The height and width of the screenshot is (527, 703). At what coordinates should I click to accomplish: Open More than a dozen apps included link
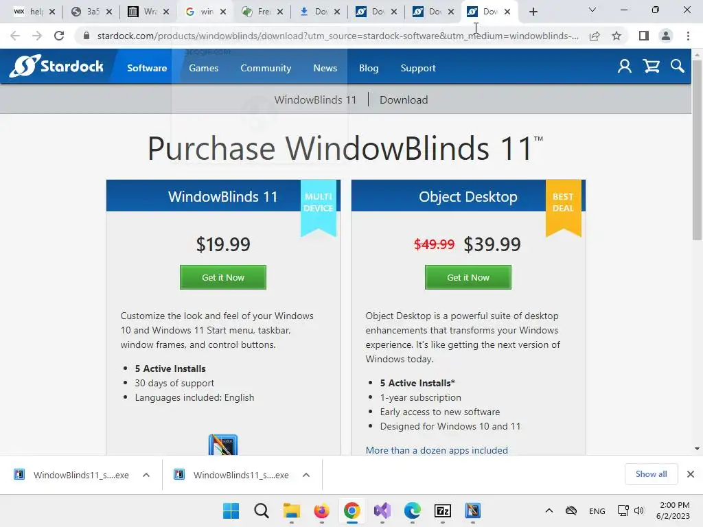[437, 450]
